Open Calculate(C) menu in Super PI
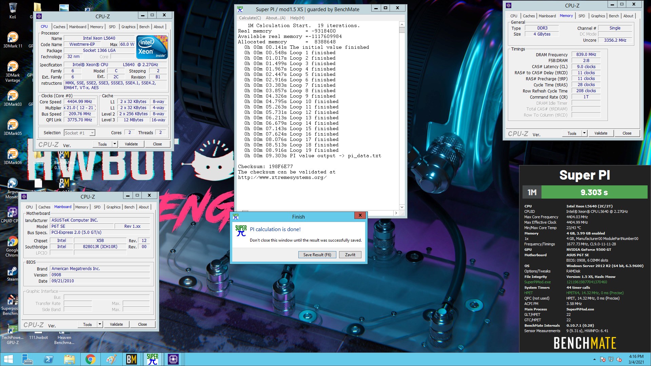Image resolution: width=651 pixels, height=366 pixels. [250, 18]
